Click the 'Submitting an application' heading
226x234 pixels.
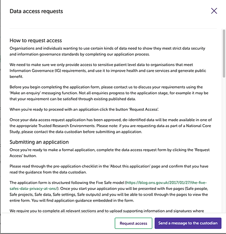[x=39, y=142]
